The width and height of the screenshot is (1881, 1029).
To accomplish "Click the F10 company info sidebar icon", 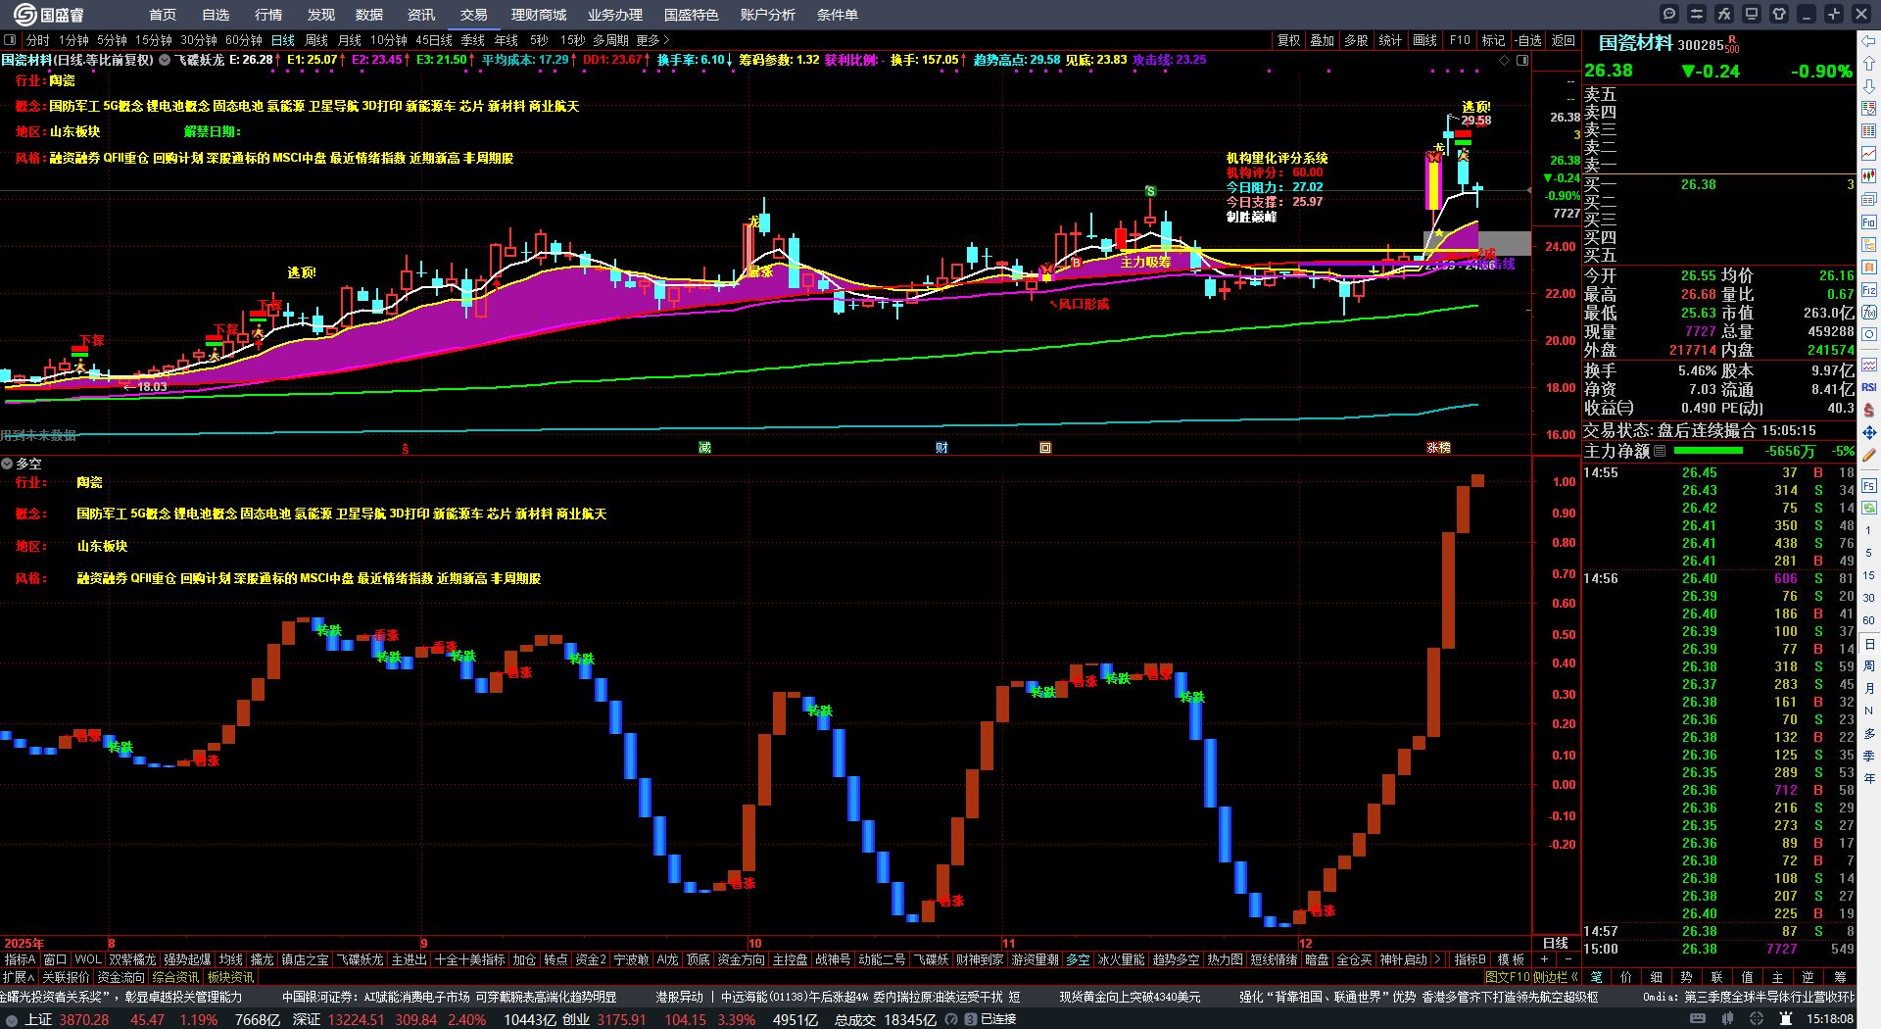I will (1869, 222).
